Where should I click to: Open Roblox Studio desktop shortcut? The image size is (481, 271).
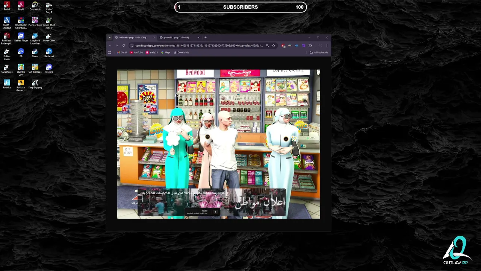coord(7,55)
